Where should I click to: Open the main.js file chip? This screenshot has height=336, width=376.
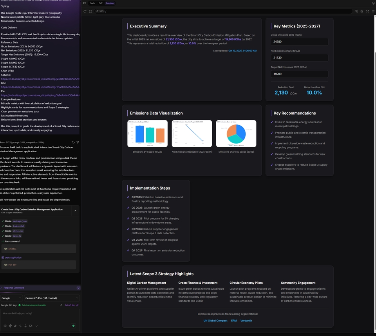17,236
